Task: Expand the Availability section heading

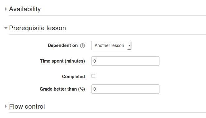Action: [x=25, y=9]
